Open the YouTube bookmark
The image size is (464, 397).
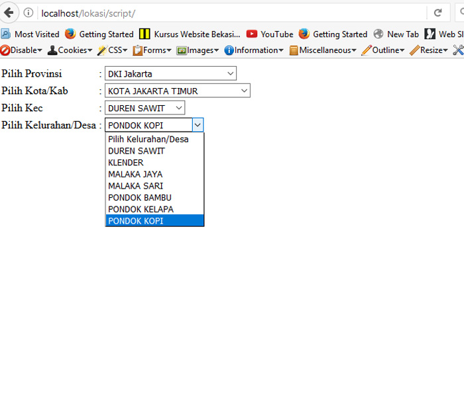click(270, 34)
